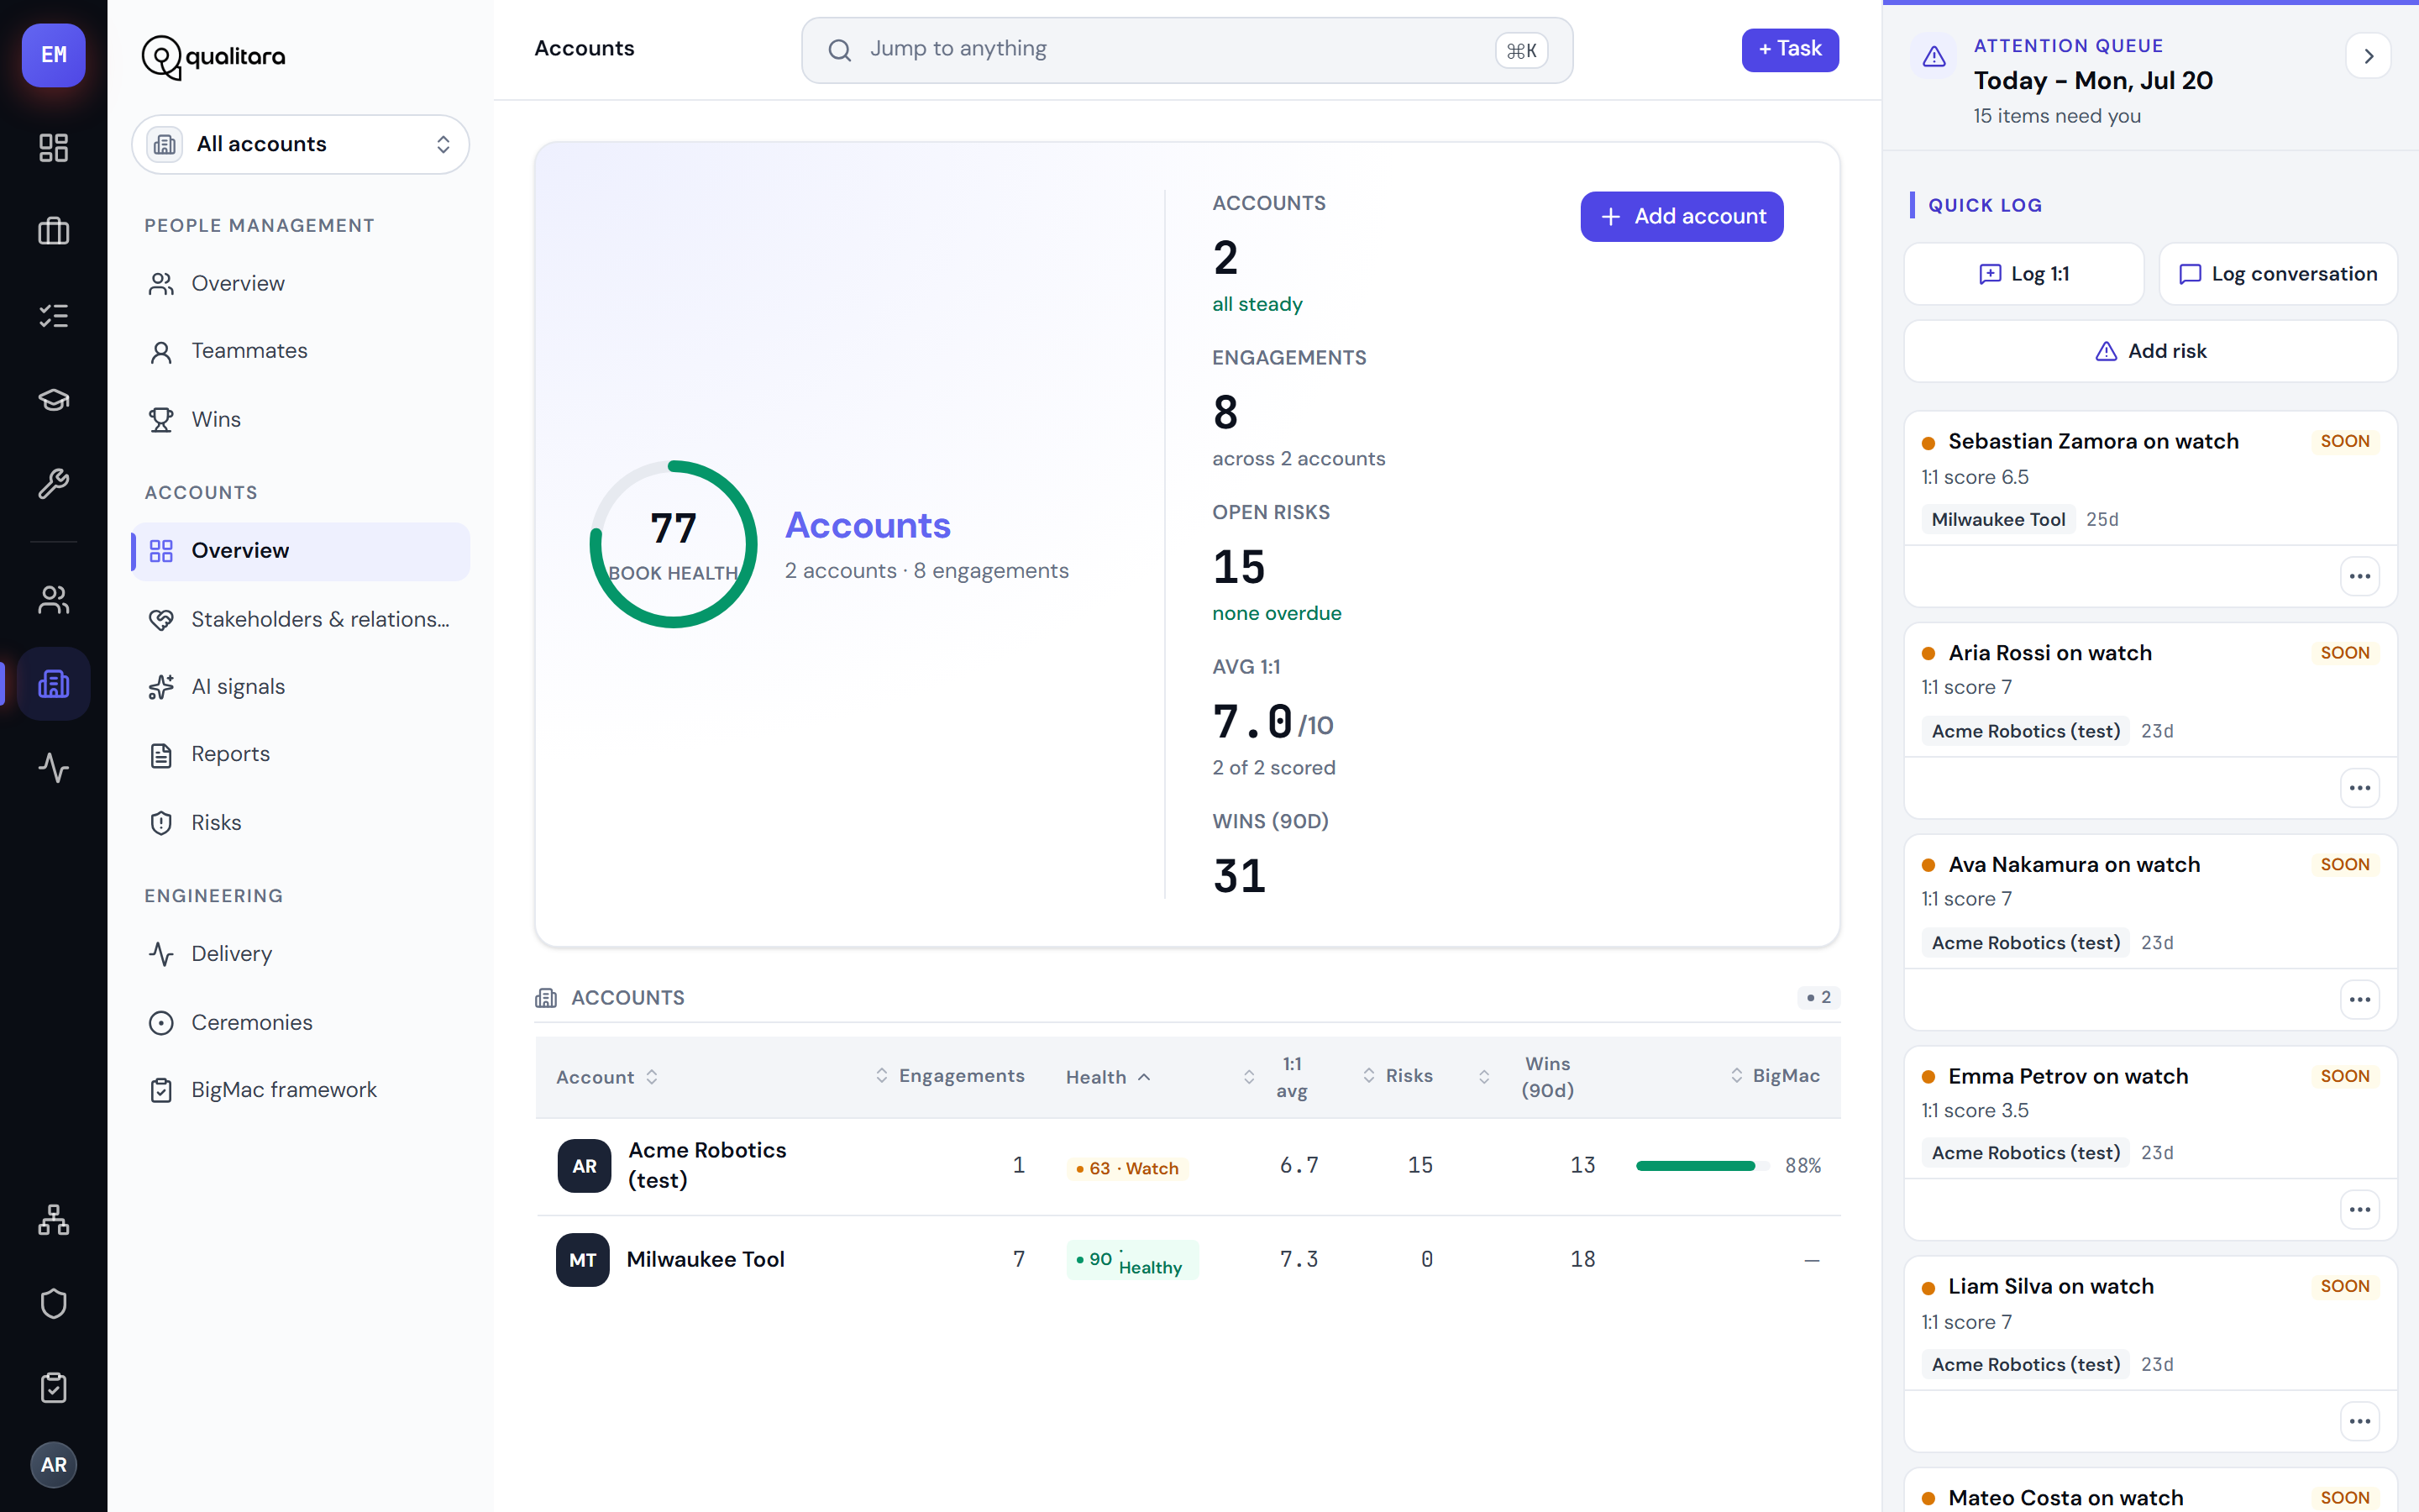Open the clipboard check icon in left rail
The height and width of the screenshot is (1512, 2419).
coord(54,1388)
